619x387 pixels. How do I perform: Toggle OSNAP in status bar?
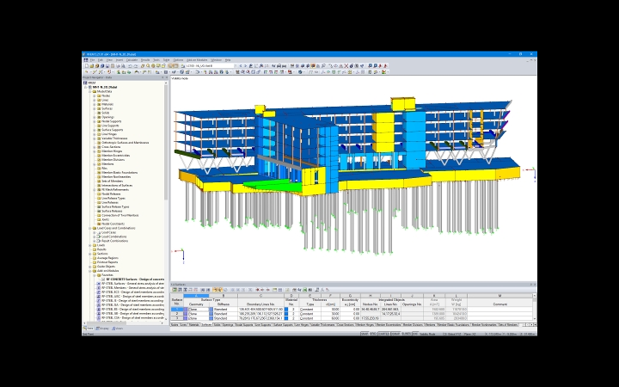[x=395, y=334]
